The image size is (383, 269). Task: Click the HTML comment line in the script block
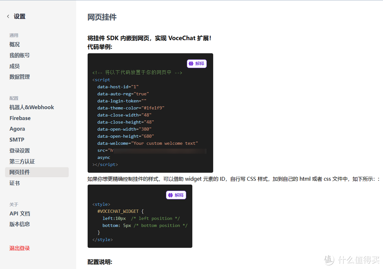[137, 73]
